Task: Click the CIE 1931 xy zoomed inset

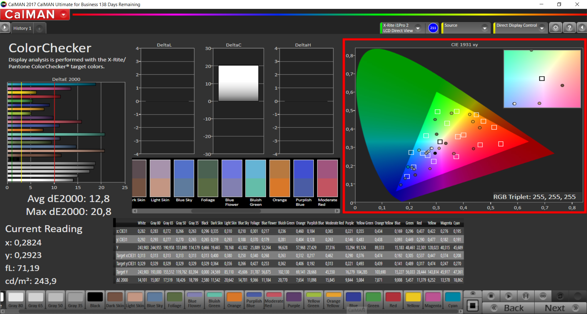Action: [542, 79]
